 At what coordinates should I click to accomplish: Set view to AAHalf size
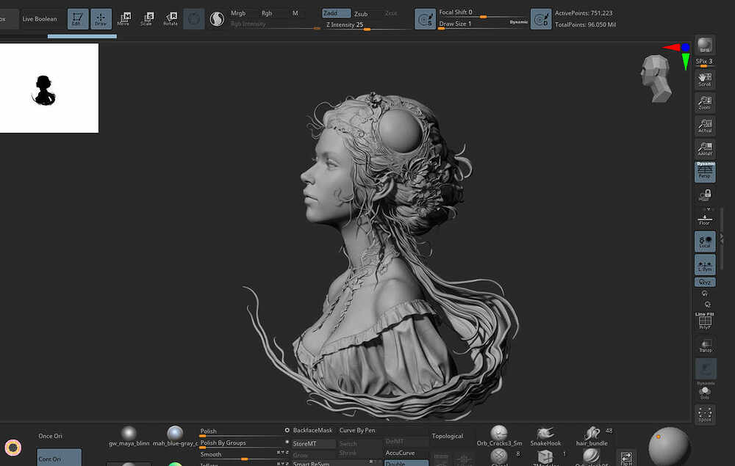[705, 149]
